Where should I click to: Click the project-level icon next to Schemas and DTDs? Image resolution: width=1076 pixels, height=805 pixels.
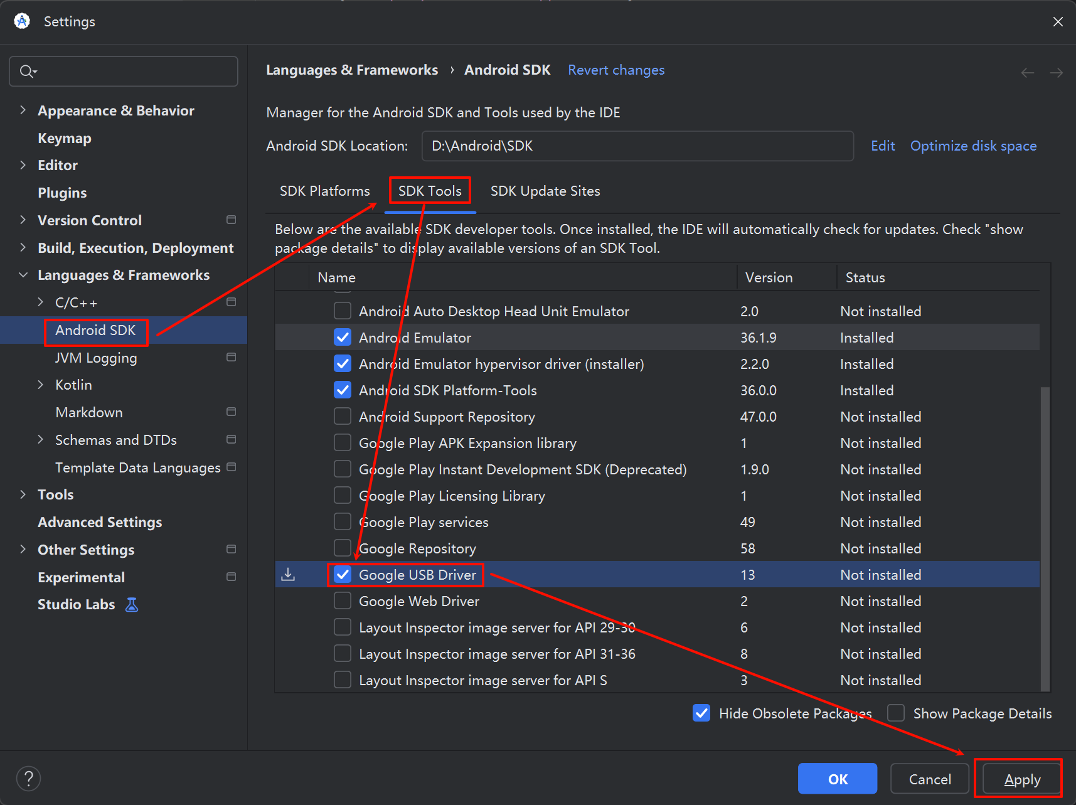pos(231,439)
